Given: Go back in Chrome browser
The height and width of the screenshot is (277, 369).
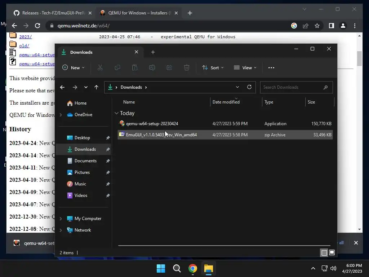Looking at the screenshot, I should 14,26.
